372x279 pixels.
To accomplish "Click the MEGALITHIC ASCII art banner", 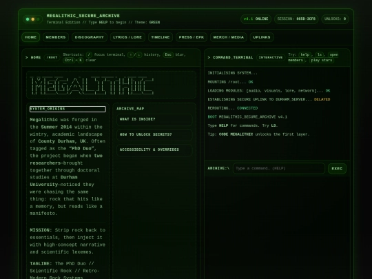I will [x=92, y=85].
